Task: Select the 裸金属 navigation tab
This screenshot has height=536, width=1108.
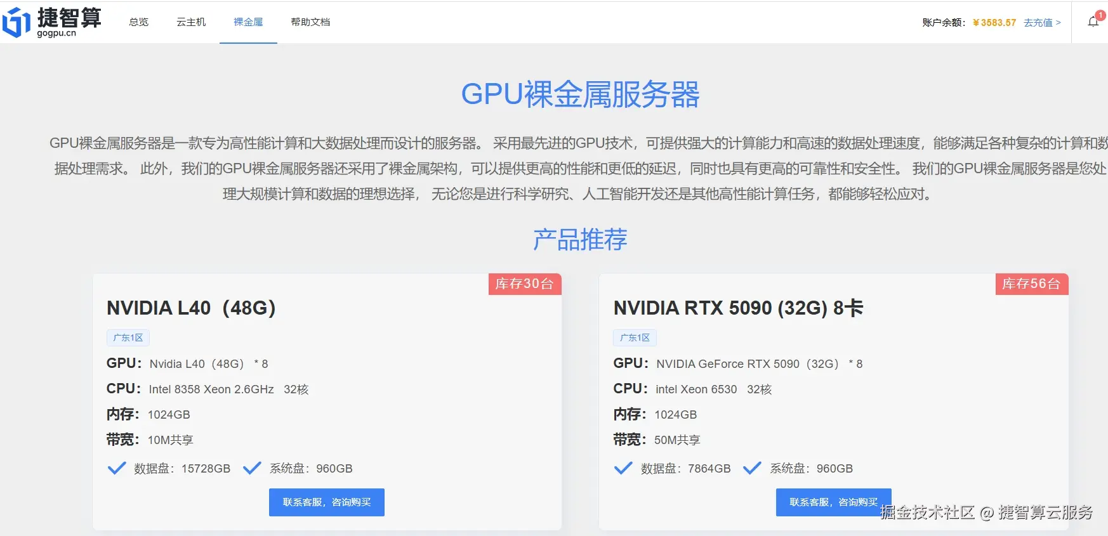Action: [x=248, y=22]
